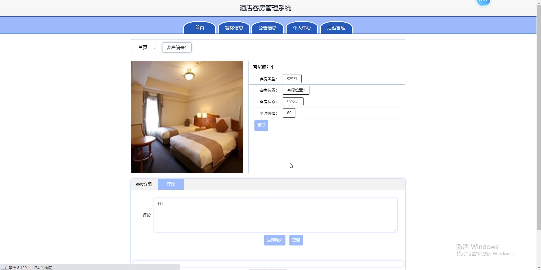The image size is (541, 270).
Task: Click into the 评论 comment text area
Action: point(276,215)
